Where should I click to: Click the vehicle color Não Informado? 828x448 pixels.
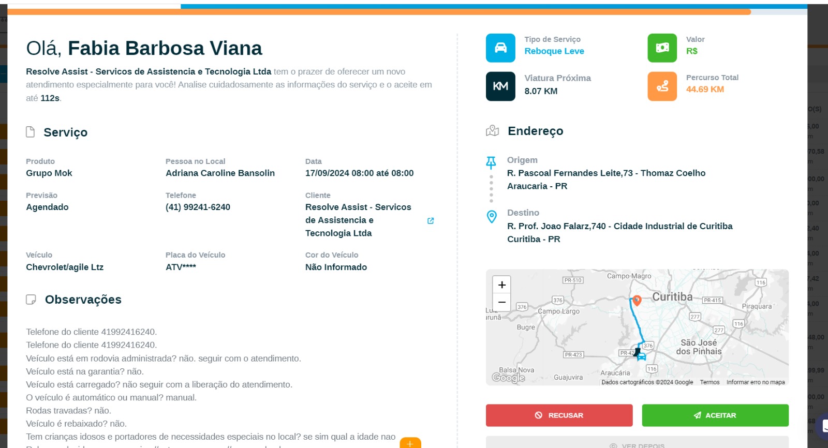coord(336,267)
